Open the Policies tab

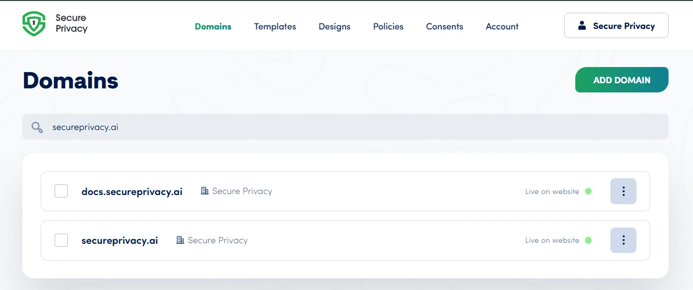click(x=388, y=26)
